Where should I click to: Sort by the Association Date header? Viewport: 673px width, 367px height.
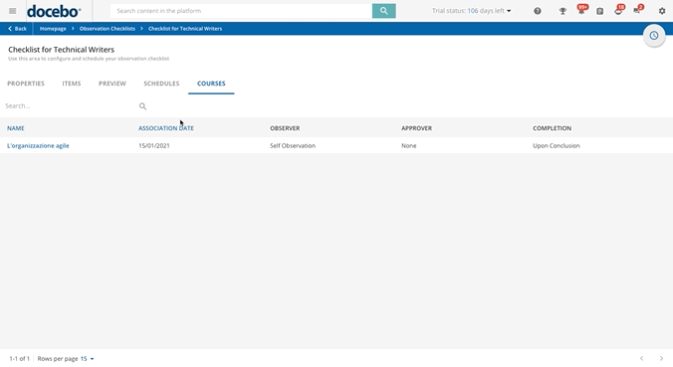(166, 128)
